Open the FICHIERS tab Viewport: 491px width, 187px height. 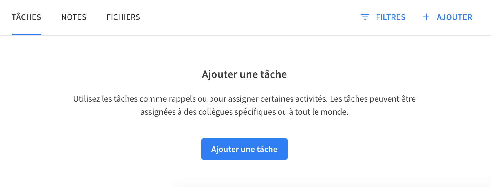123,17
